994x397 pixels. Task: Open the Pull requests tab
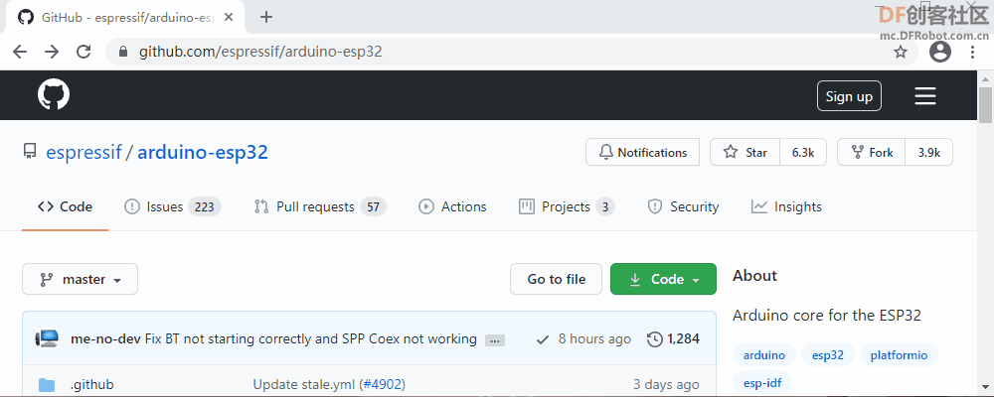pos(319,207)
